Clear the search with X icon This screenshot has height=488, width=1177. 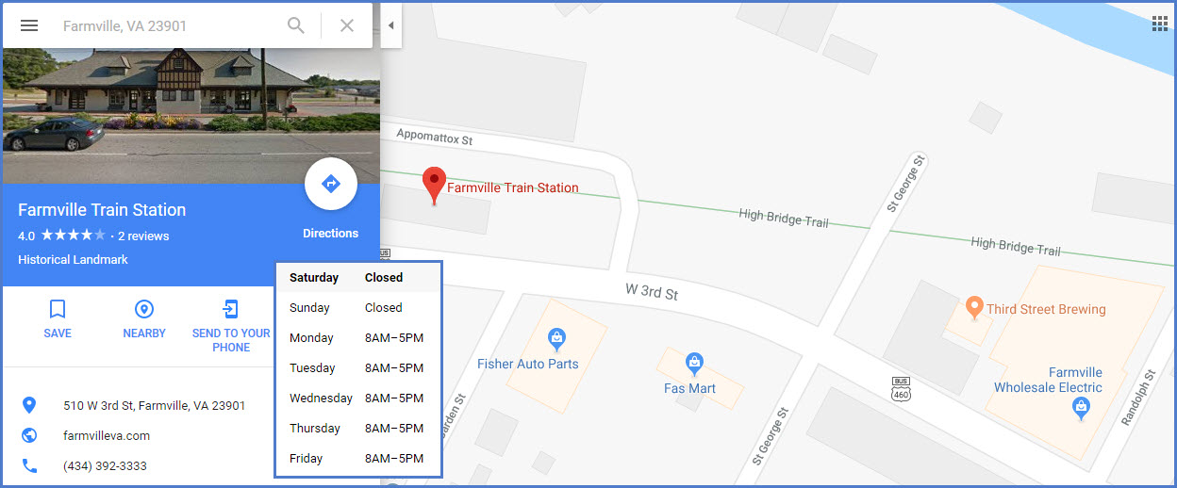[347, 25]
